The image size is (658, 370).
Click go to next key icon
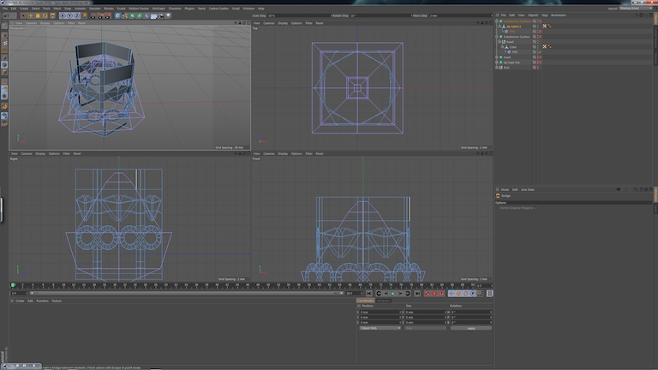tap(408, 294)
